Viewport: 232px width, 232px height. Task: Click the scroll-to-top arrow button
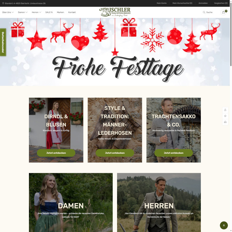pos(224,225)
